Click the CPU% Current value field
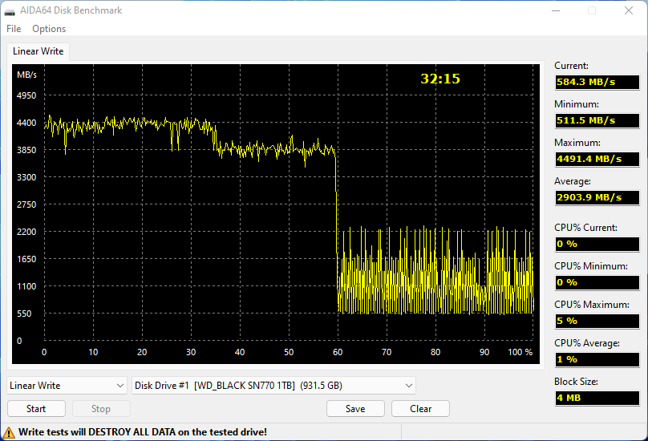 (597, 244)
